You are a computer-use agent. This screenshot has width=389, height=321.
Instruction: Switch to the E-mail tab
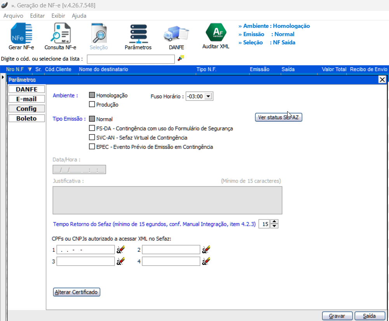tap(26, 99)
